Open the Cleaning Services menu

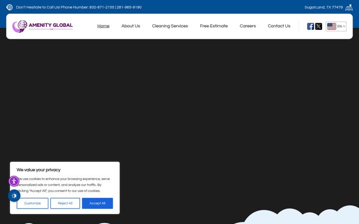pyautogui.click(x=170, y=26)
